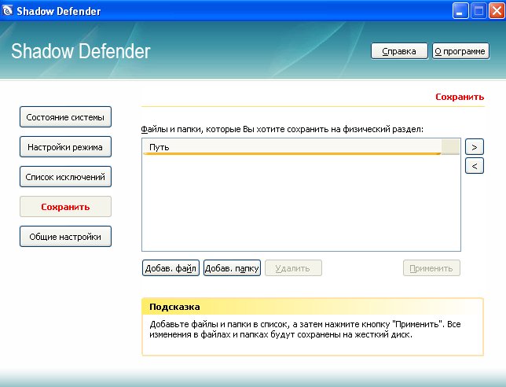The image size is (506, 387).
Task: Click the red Сохранить page heading
Action: tap(460, 97)
